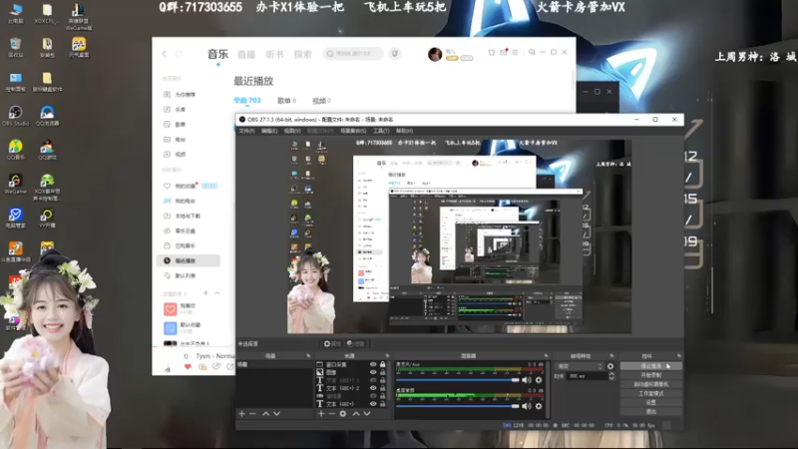Hide the 文本 (GDI+) 2 source eye

point(373,388)
